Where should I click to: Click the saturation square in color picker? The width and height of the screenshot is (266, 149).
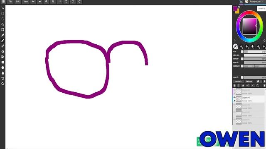[x=249, y=26]
